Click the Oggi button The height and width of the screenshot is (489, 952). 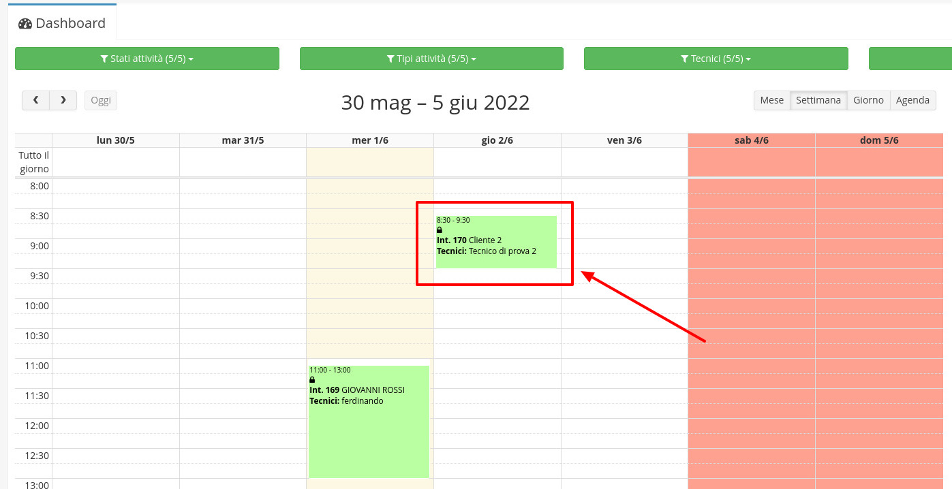point(101,100)
